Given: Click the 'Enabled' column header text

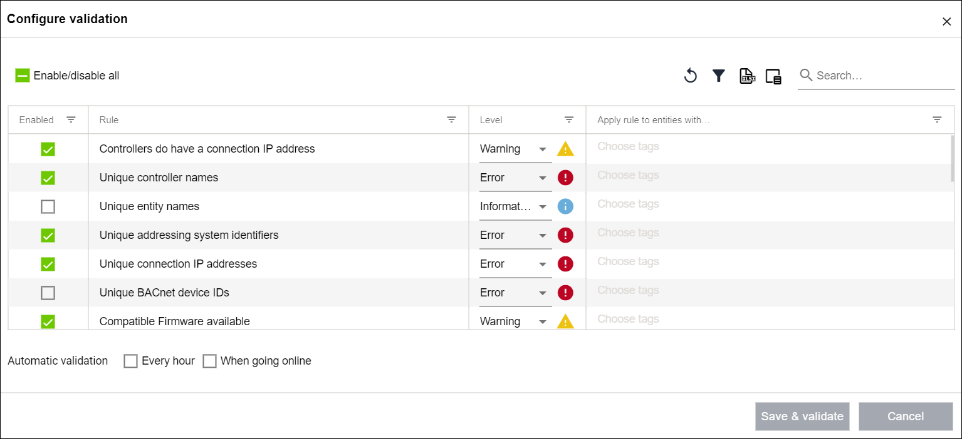Looking at the screenshot, I should pos(36,120).
